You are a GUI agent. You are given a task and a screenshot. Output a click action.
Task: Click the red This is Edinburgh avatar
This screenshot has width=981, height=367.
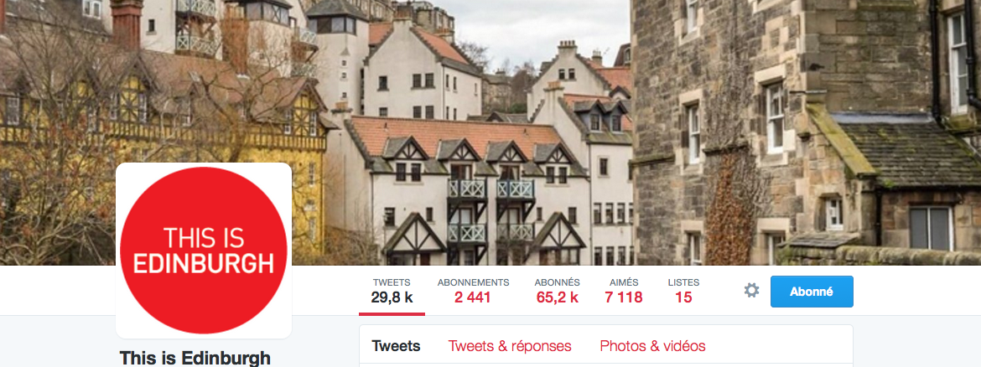tap(204, 250)
